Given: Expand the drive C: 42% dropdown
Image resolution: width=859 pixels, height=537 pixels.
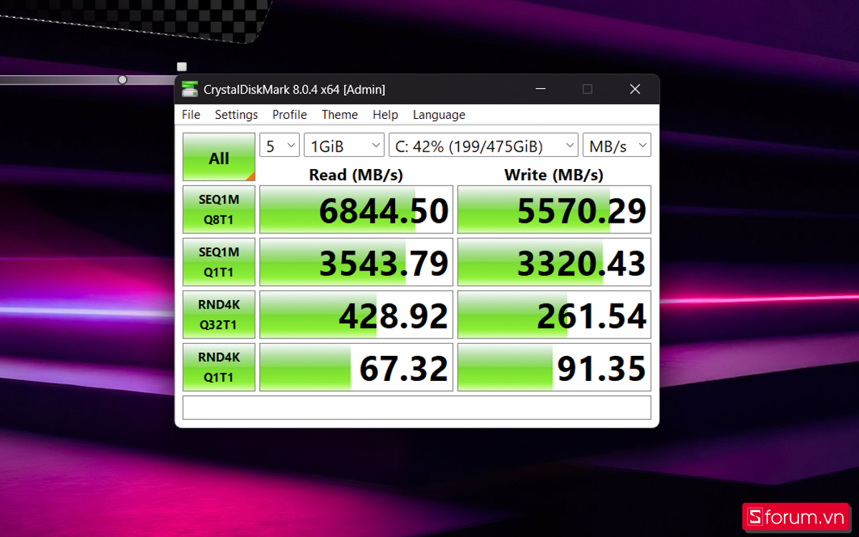Looking at the screenshot, I should click(483, 146).
